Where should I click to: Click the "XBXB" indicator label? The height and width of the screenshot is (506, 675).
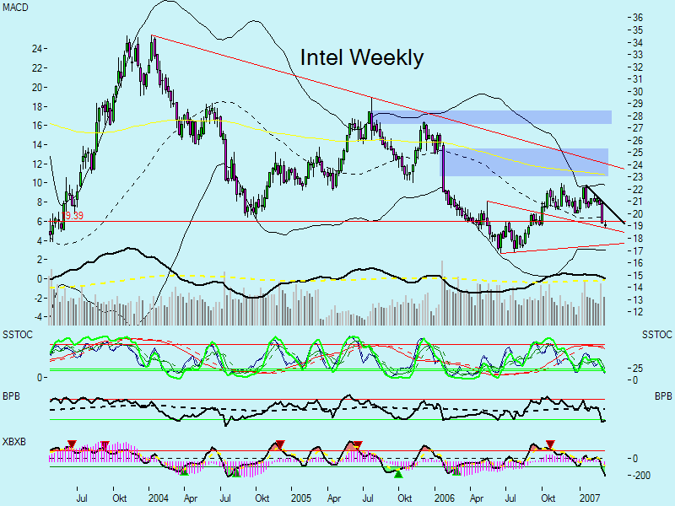[14, 442]
